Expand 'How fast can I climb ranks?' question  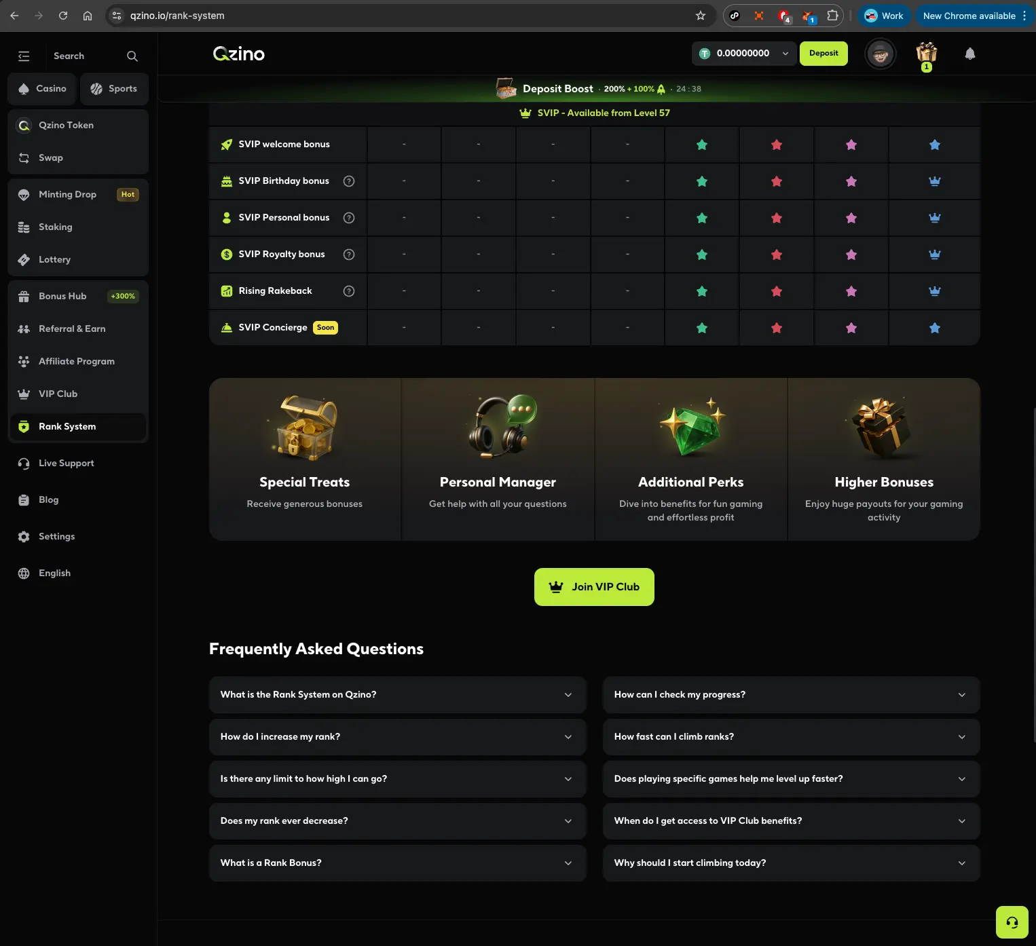tap(792, 737)
